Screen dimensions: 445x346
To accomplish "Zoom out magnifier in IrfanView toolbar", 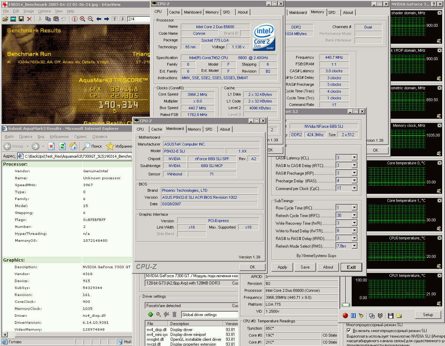I will pos(90,19).
